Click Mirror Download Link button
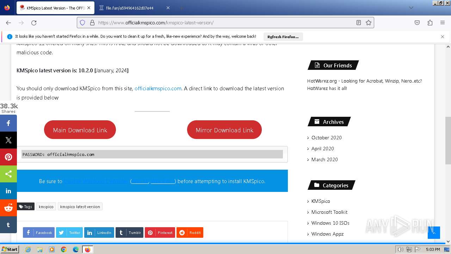This screenshot has width=451, height=254. pyautogui.click(x=224, y=130)
